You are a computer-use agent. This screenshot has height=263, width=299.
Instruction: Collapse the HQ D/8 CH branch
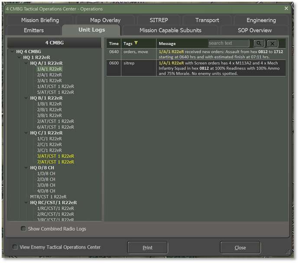[x=26, y=168]
